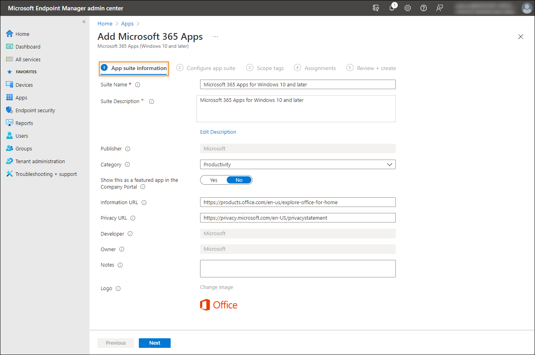The image size is (535, 355).
Task: Click the Publisher field showing Microsoft
Action: click(298, 148)
